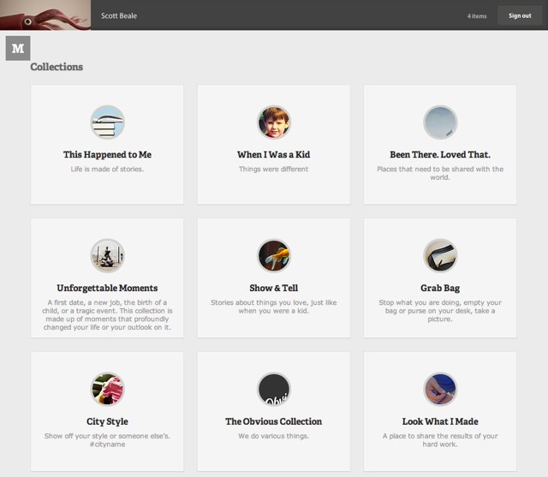The width and height of the screenshot is (548, 477).
Task: Select the Look What I Made circle image
Action: pos(440,389)
